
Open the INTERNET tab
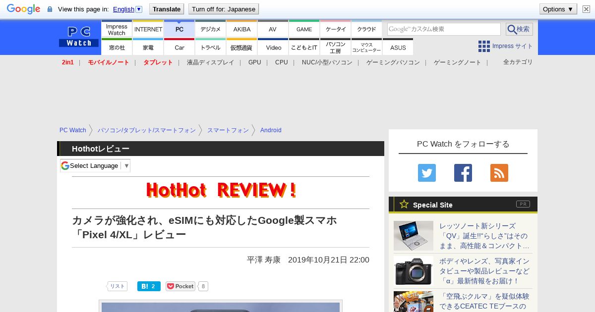(148, 29)
